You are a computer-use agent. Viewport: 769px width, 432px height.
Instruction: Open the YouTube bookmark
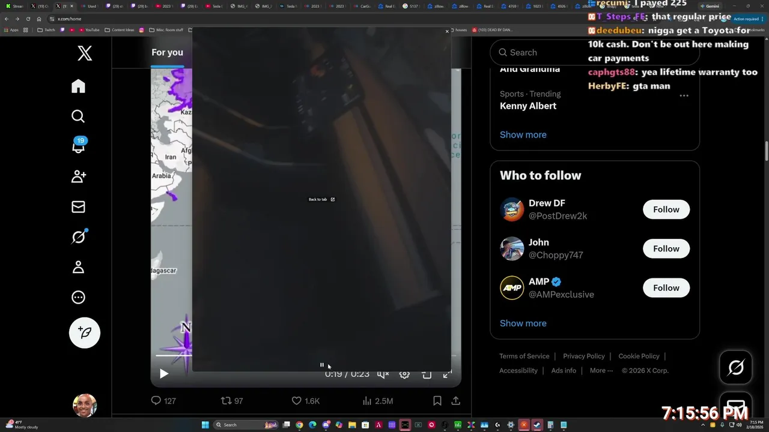[x=88, y=30]
